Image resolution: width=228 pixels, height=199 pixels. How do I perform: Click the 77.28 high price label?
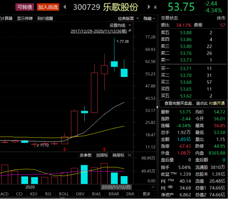pyautogui.click(x=123, y=41)
